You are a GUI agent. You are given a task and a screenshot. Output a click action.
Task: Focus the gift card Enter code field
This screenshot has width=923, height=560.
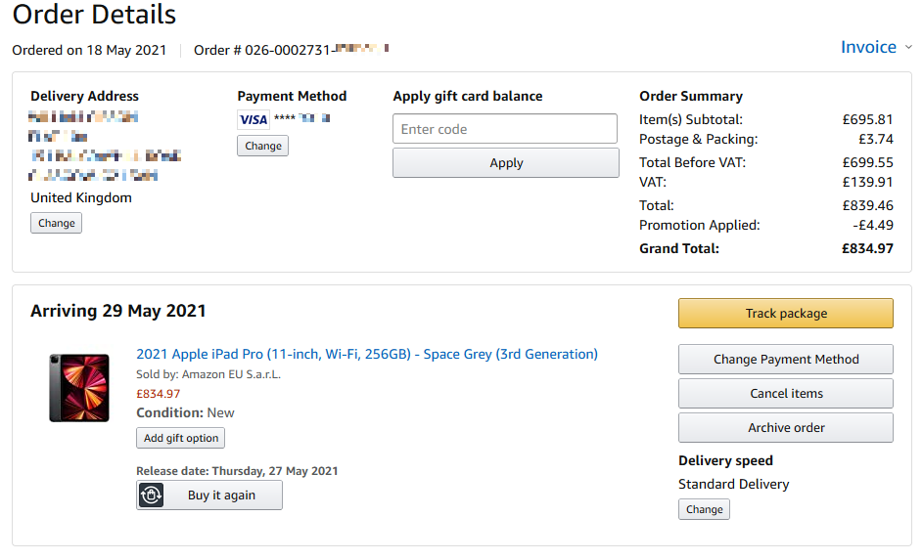click(x=505, y=129)
